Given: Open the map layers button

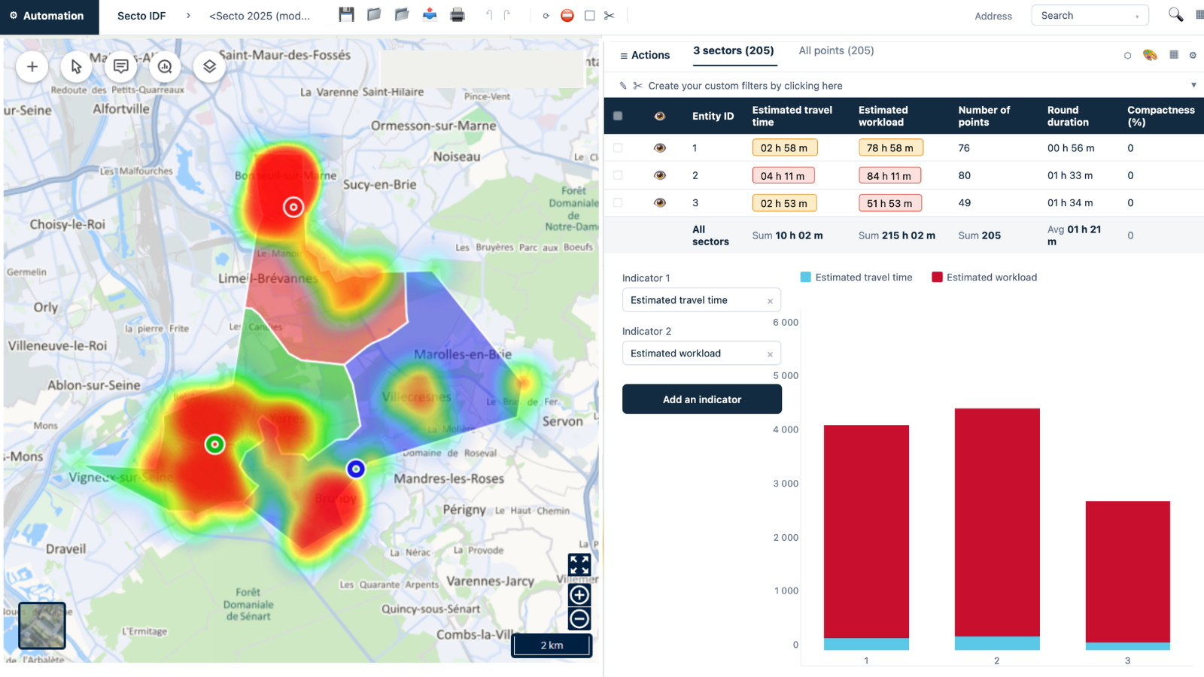Looking at the screenshot, I should (209, 66).
